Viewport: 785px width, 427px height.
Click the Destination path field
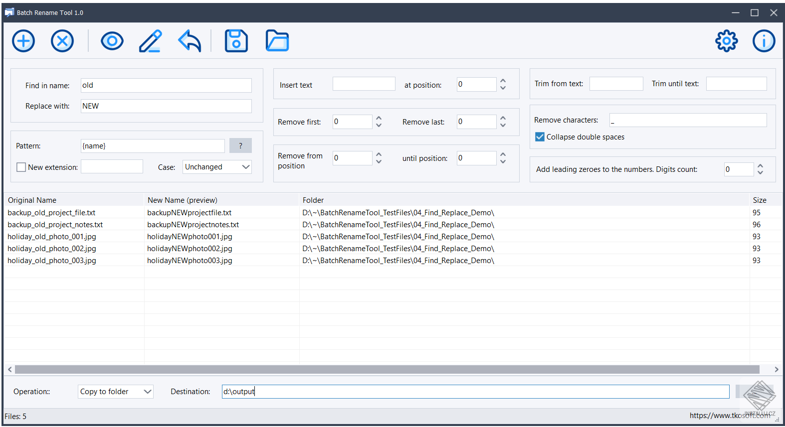476,392
